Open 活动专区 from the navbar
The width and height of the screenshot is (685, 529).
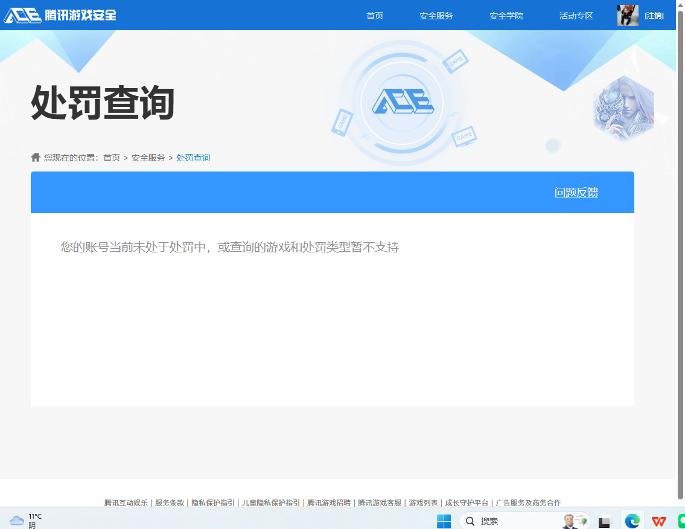pyautogui.click(x=576, y=16)
